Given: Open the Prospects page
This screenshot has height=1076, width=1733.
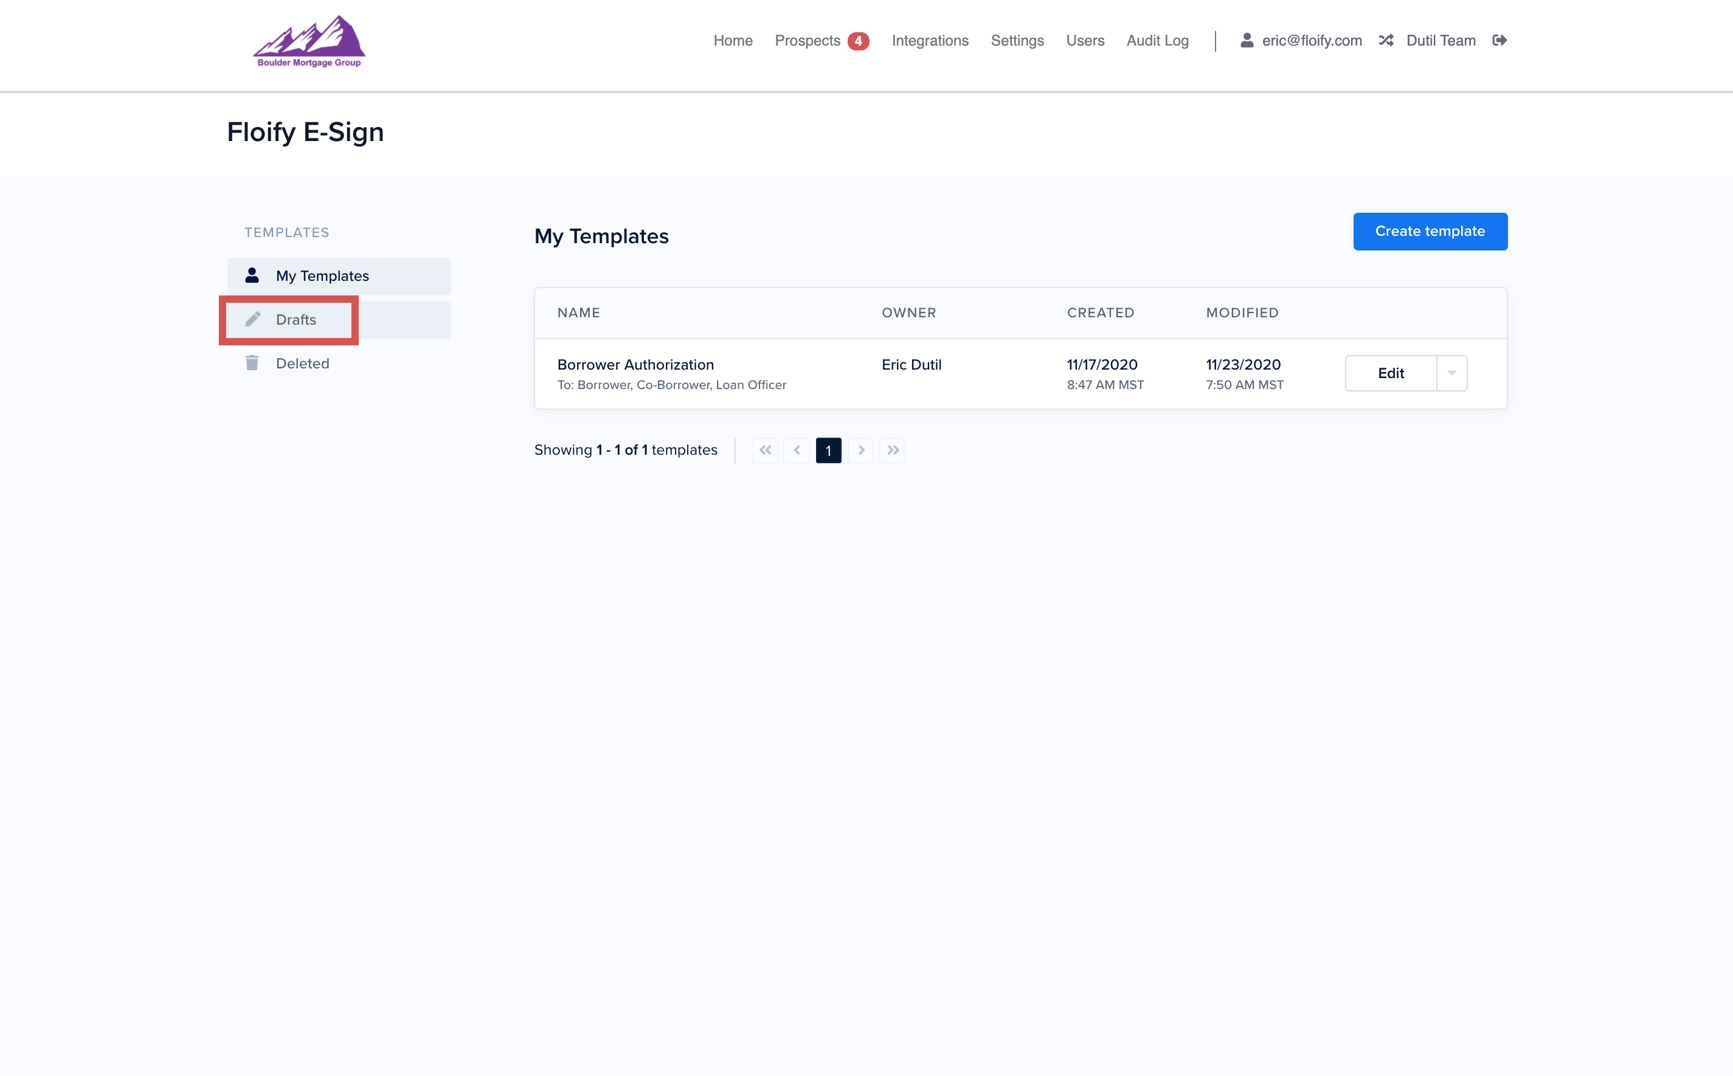Looking at the screenshot, I should (x=808, y=41).
